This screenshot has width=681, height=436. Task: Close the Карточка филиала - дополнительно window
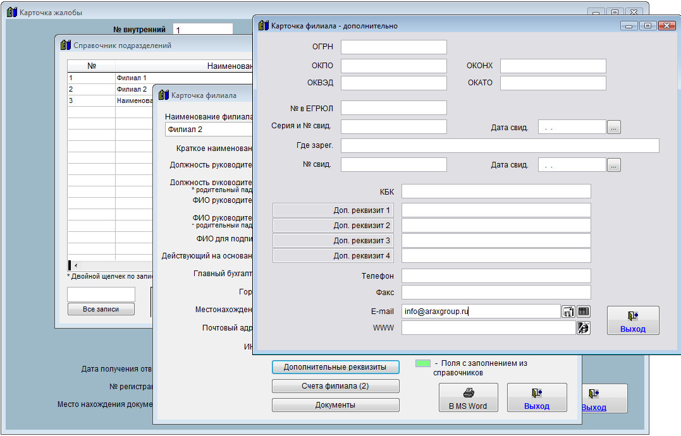[666, 26]
